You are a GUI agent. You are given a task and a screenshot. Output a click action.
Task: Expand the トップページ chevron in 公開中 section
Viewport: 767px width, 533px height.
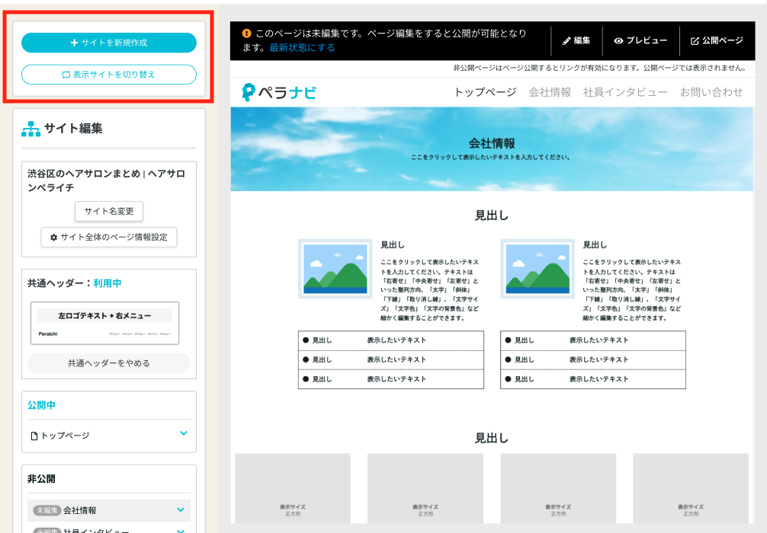pyautogui.click(x=183, y=433)
